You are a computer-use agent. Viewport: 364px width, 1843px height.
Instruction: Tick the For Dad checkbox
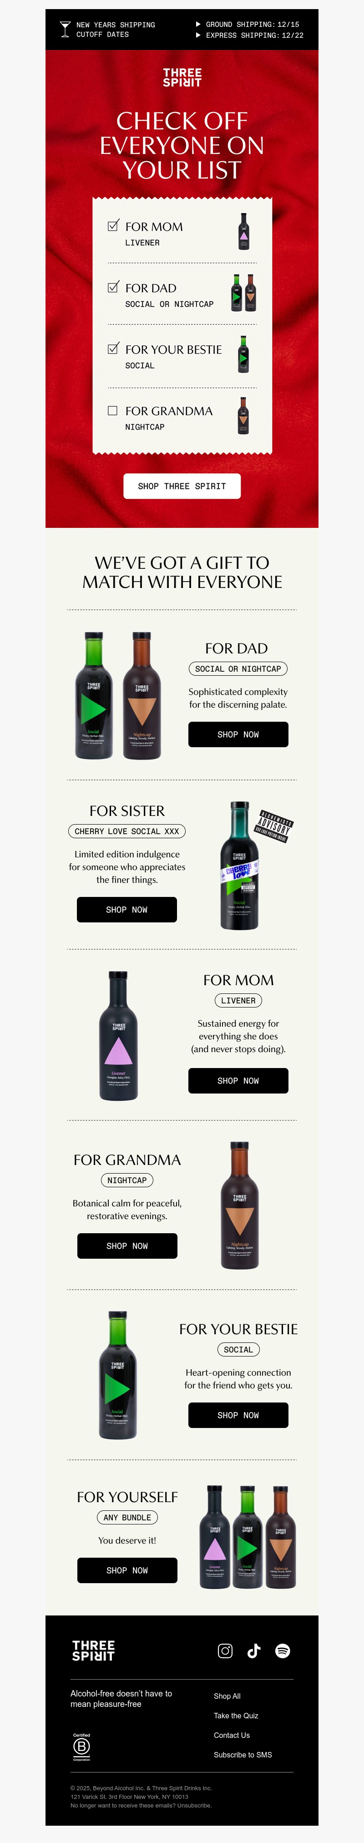113,287
